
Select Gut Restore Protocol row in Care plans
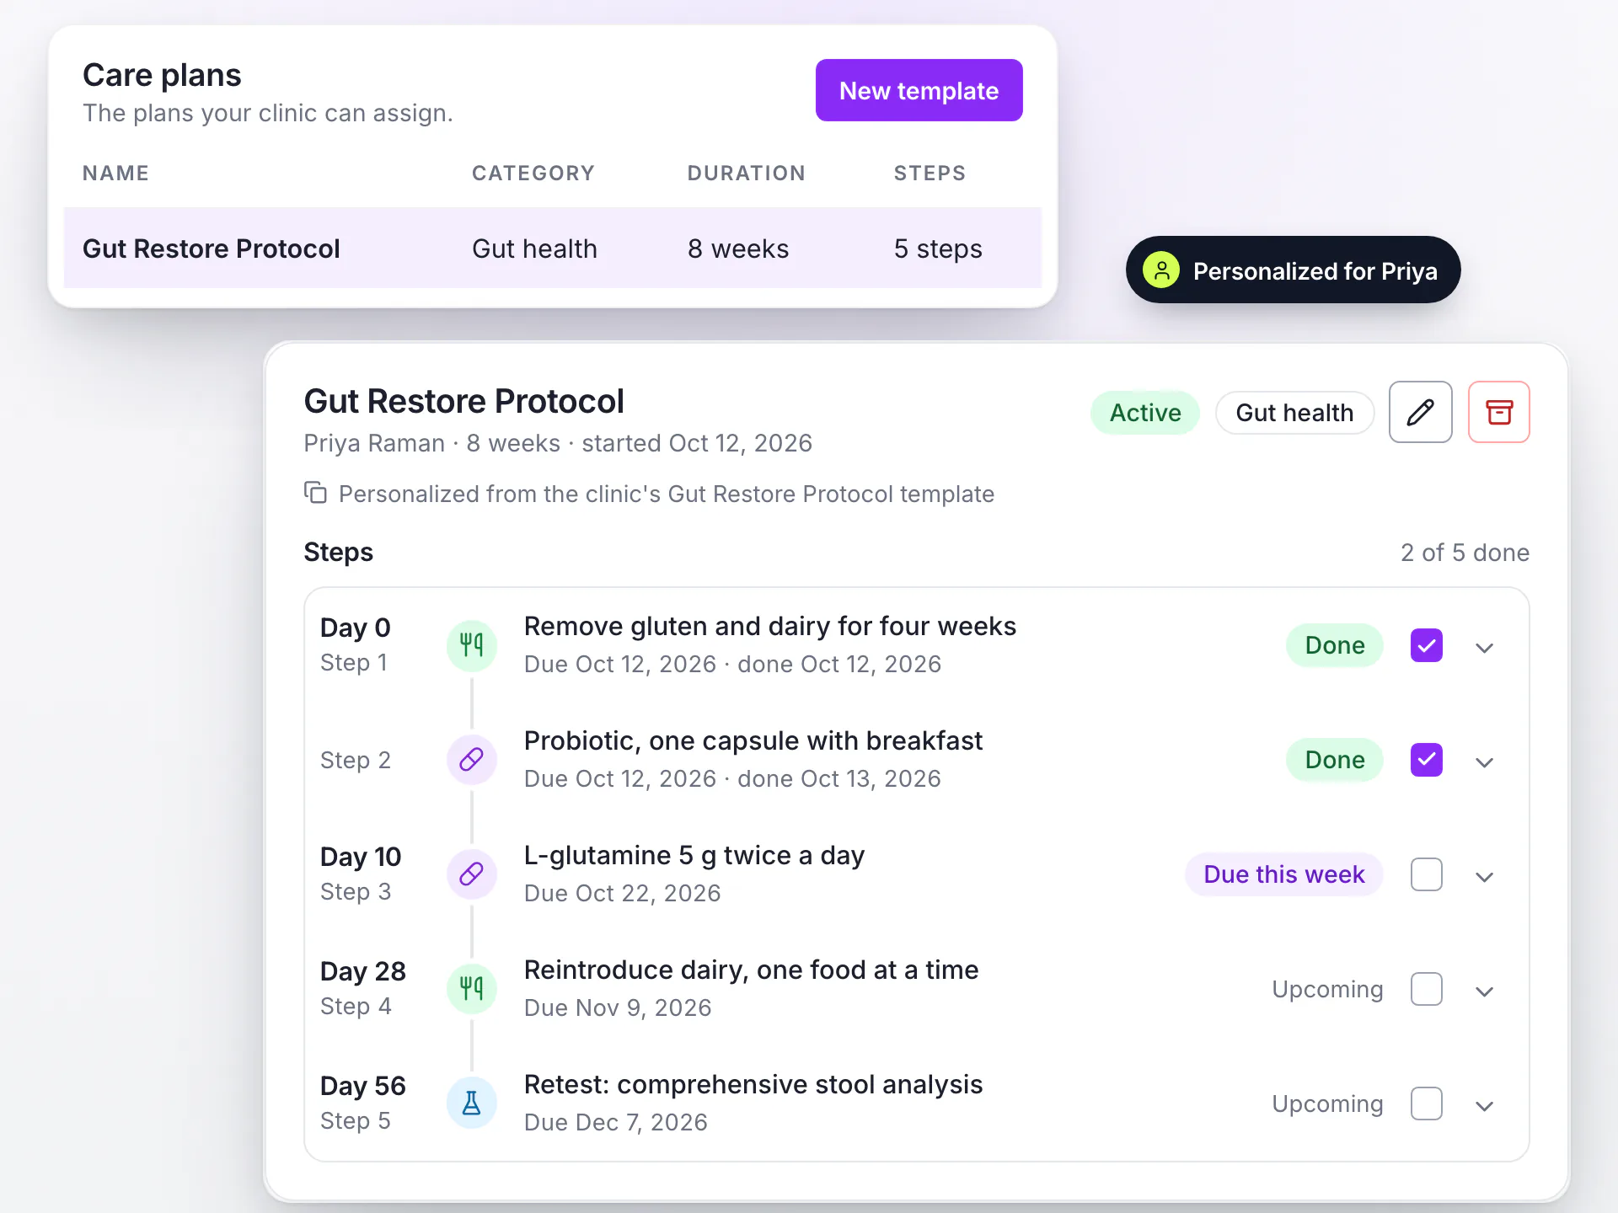[553, 248]
